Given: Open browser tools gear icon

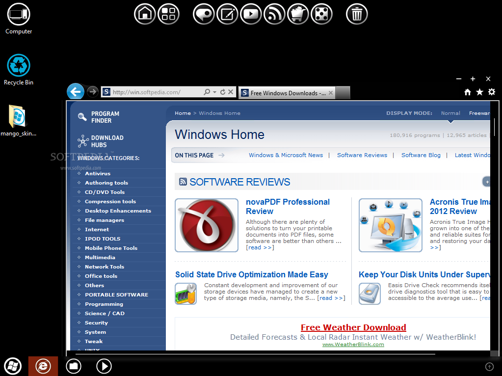Looking at the screenshot, I should point(492,92).
